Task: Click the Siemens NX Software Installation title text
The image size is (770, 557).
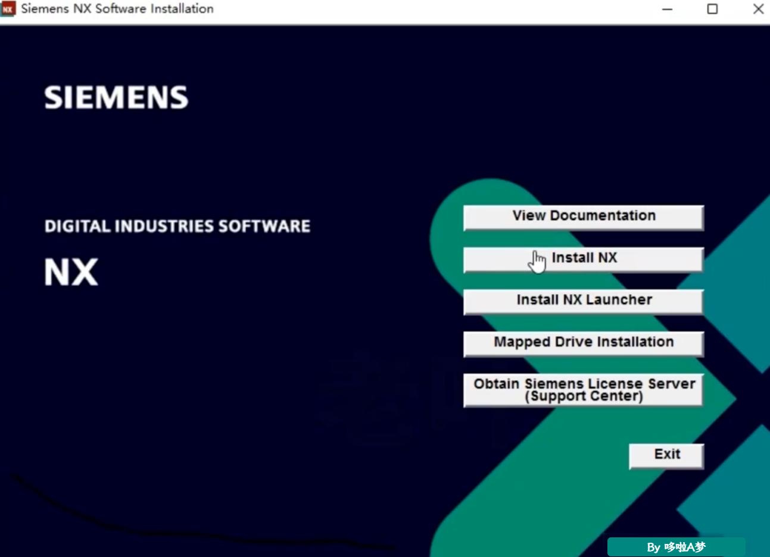Action: tap(117, 9)
